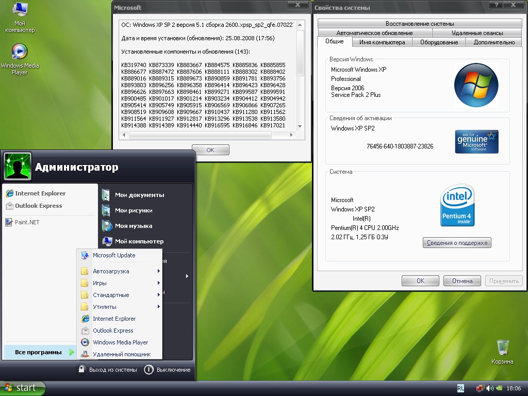
Task: Click the right-pane submenu arrow in Start menu
Action: coord(187,276)
